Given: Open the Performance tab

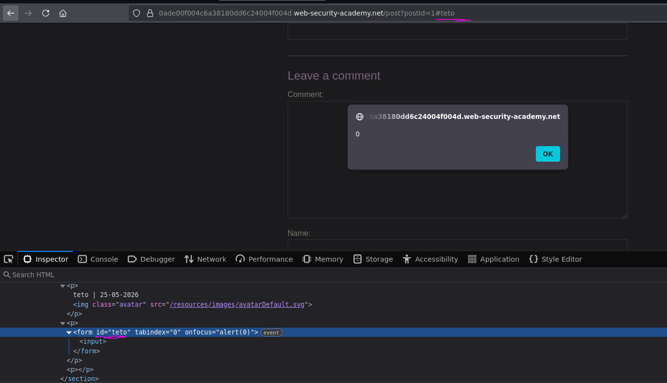Looking at the screenshot, I should click(x=264, y=259).
